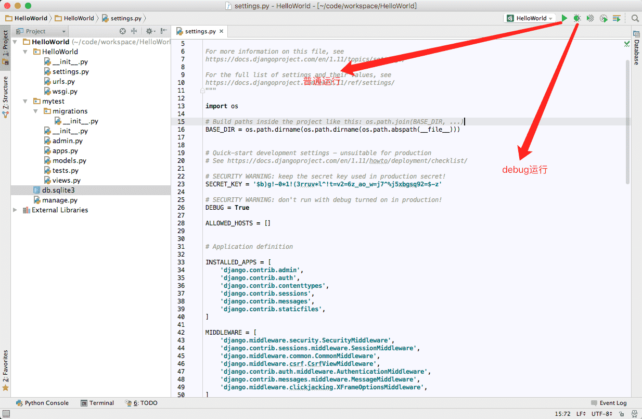
Task: Toggle the fold marker at line 11
Action: (x=202, y=90)
